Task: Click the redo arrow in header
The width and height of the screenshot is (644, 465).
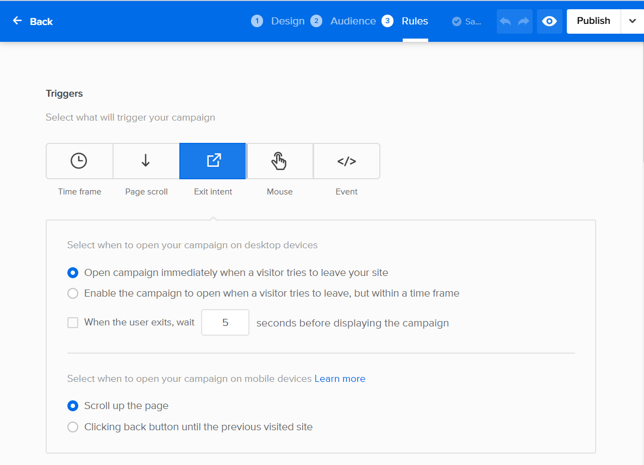Action: pos(523,21)
